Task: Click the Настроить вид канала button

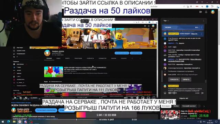Action: tap(122, 53)
